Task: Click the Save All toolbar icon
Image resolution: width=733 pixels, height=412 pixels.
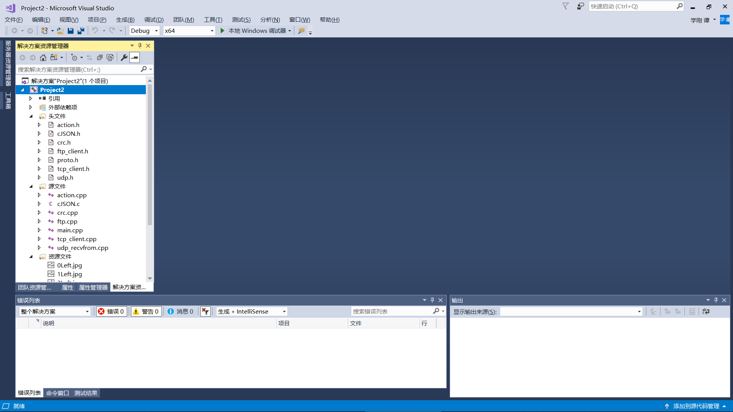Action: (x=81, y=31)
